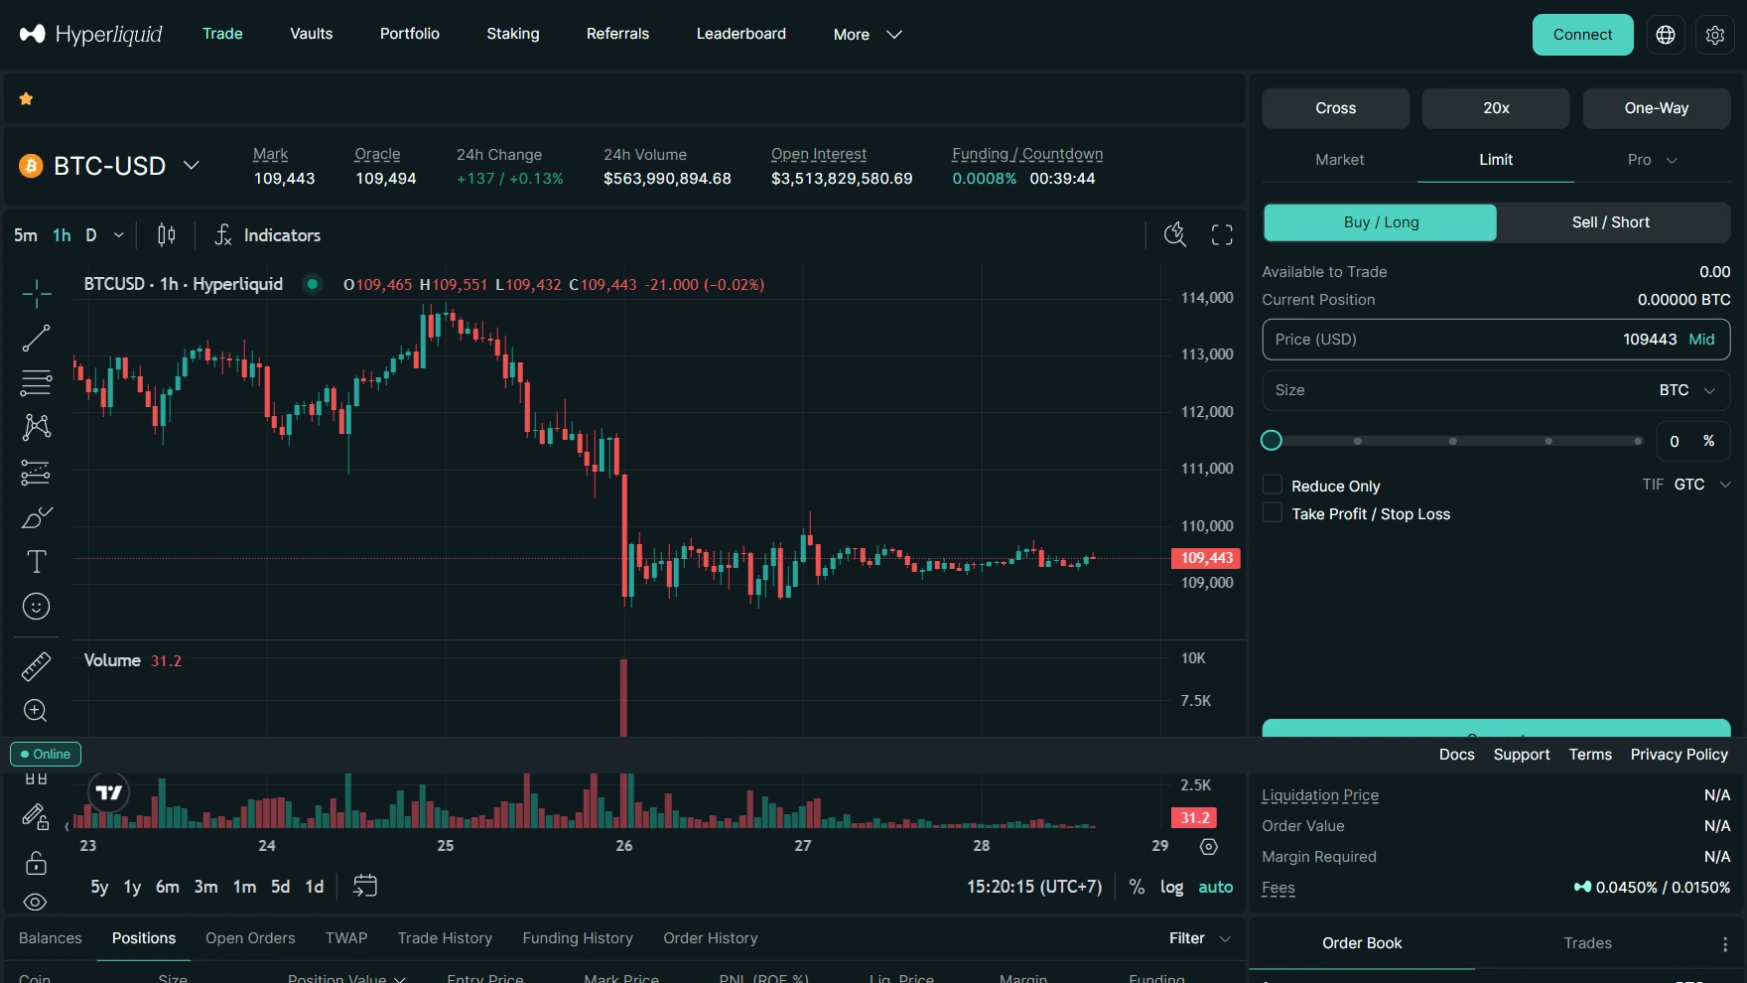Image resolution: width=1747 pixels, height=983 pixels.
Task: Click the TradingView logo on chart
Action: (x=109, y=792)
